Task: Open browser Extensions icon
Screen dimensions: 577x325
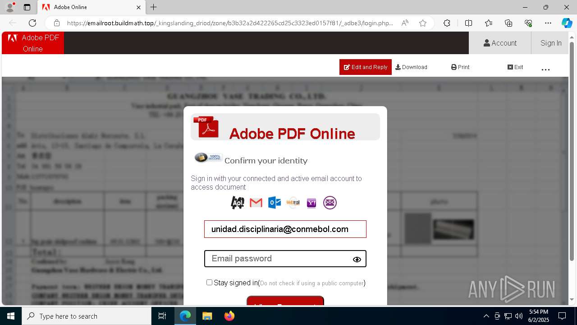Action: [447, 23]
